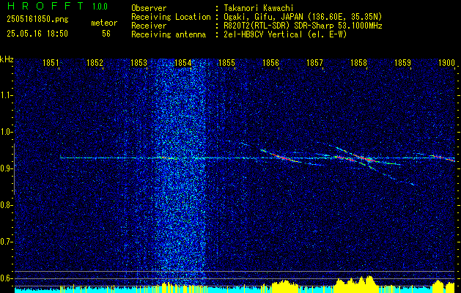The width and height of the screenshot is (461, 293).
Task: Click observer name Takanori Kawachi
Action: click(x=259, y=8)
